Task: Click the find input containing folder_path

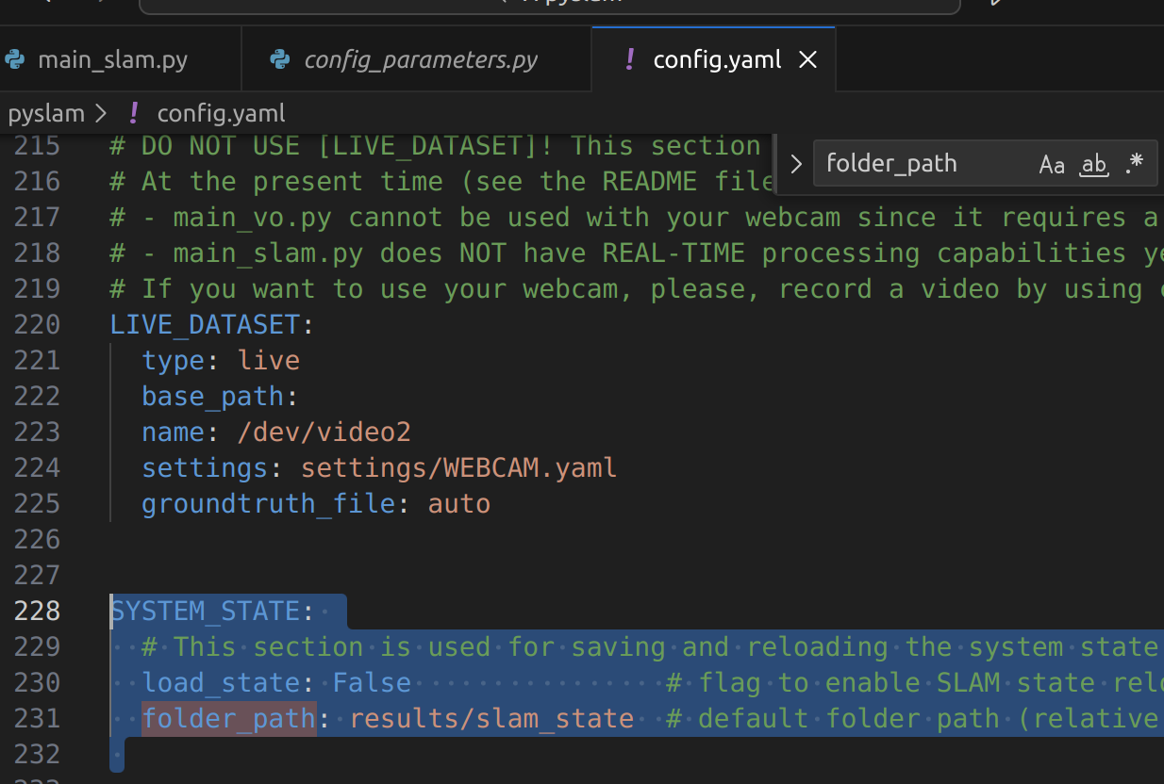Action: click(x=924, y=164)
